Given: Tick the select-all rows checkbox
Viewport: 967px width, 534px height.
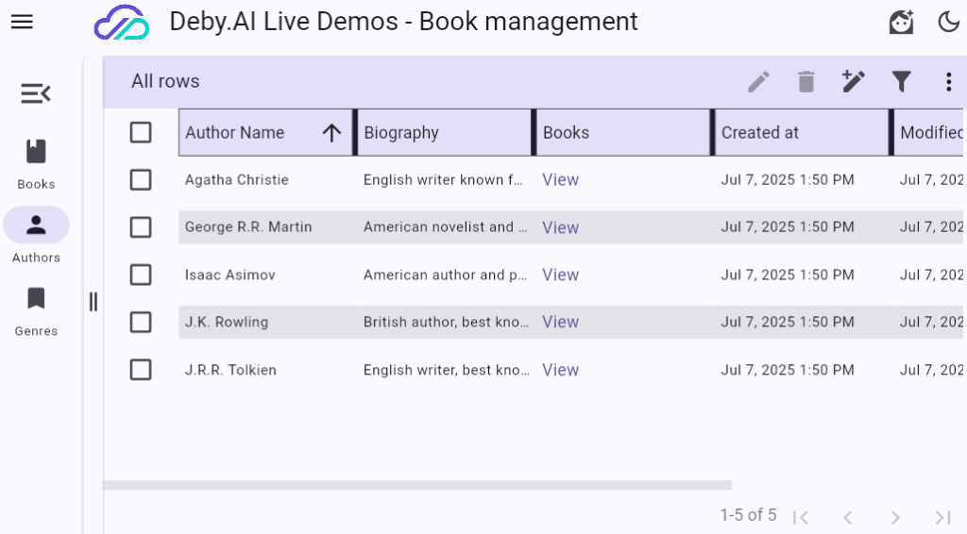Looking at the screenshot, I should [141, 133].
